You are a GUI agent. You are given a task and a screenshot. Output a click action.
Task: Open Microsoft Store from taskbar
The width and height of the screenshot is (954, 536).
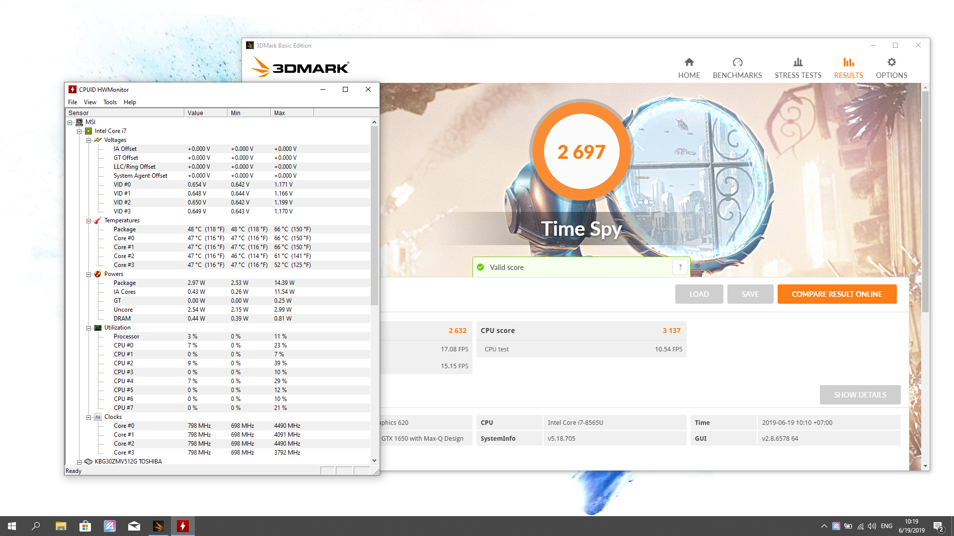[x=85, y=526]
